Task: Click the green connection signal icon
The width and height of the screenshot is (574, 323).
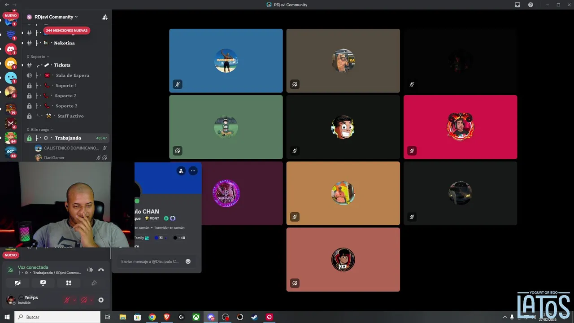Action: coord(11,270)
